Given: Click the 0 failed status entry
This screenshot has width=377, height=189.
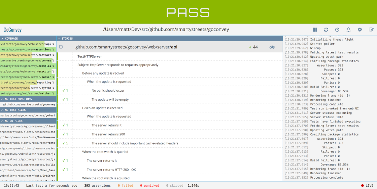Looking at the screenshot, I should click(125, 186).
